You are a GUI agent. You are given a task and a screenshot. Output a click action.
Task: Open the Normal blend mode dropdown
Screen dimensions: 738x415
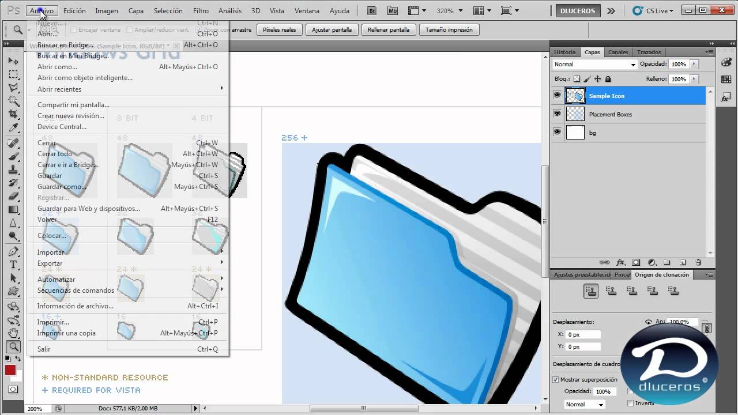(x=594, y=65)
